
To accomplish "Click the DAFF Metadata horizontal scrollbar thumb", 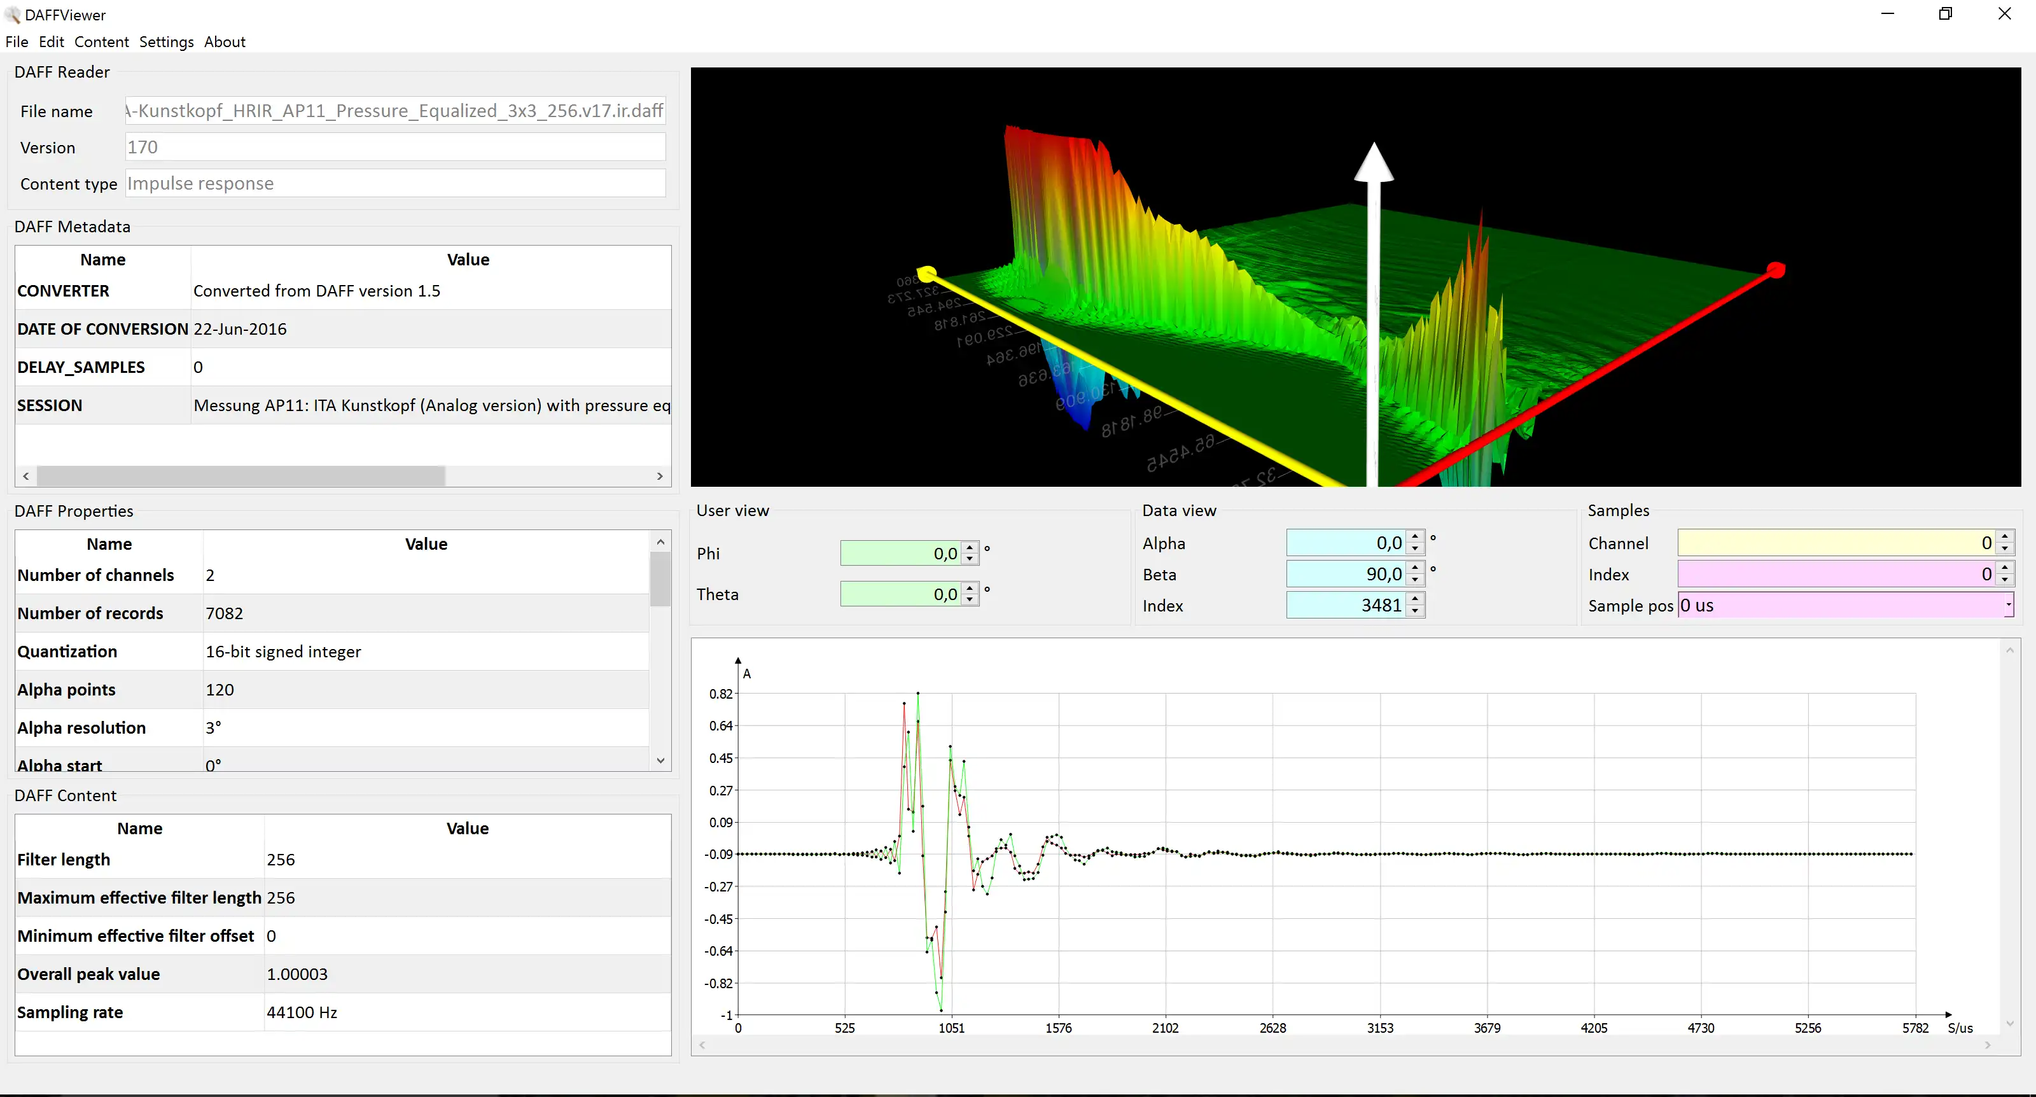I will 241,476.
